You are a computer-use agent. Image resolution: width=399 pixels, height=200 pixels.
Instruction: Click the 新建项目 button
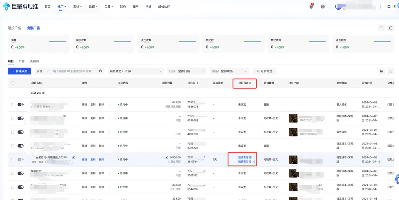[20, 71]
